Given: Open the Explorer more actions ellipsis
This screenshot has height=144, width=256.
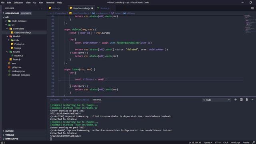Looking at the screenshot, I should 42,8.
